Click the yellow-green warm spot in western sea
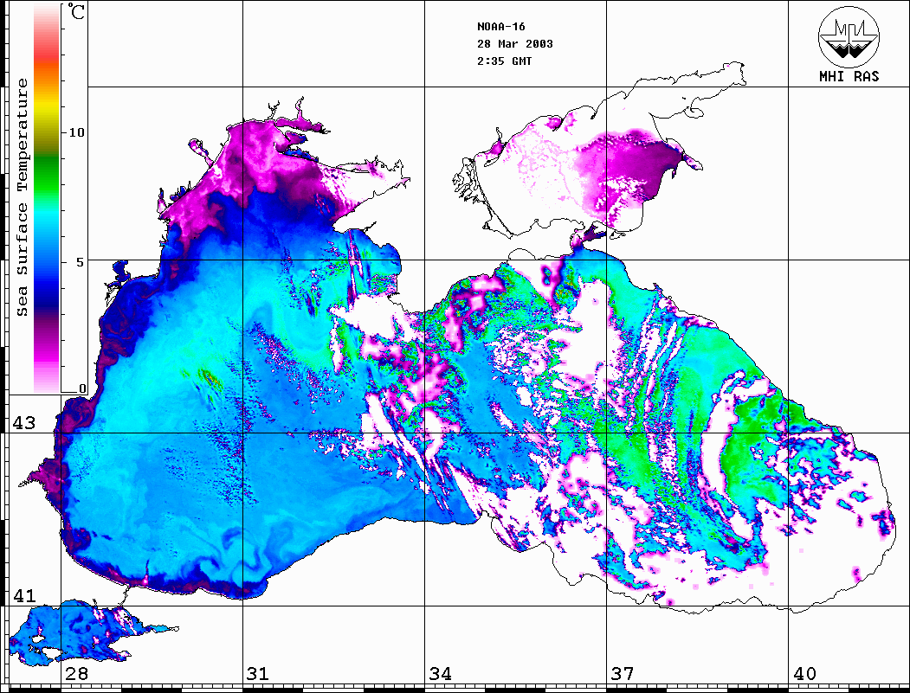 pyautogui.click(x=210, y=378)
